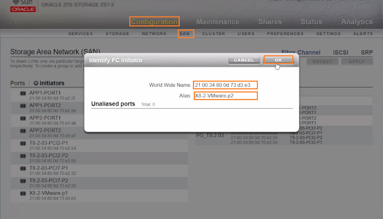Go to the SERVICES submenu
The image size is (383, 219).
point(81,34)
